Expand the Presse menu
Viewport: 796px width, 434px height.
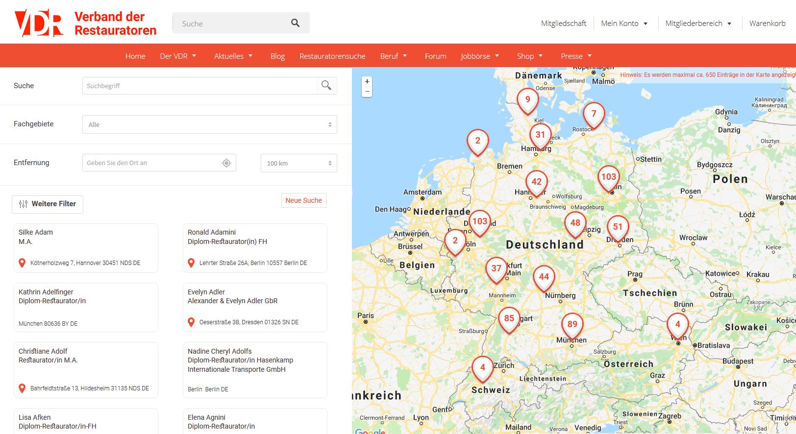coord(576,56)
